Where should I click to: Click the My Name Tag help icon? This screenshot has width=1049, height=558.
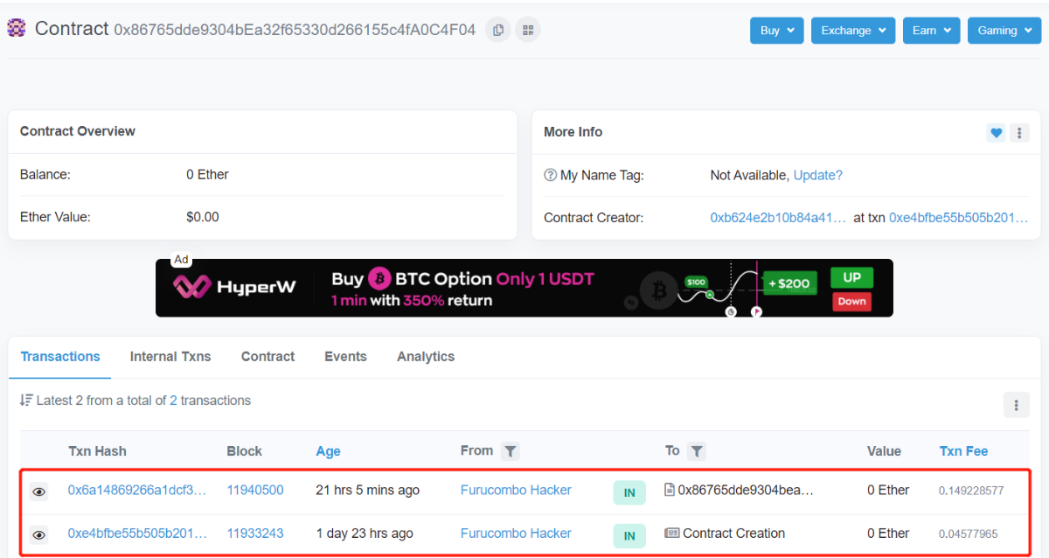[550, 175]
